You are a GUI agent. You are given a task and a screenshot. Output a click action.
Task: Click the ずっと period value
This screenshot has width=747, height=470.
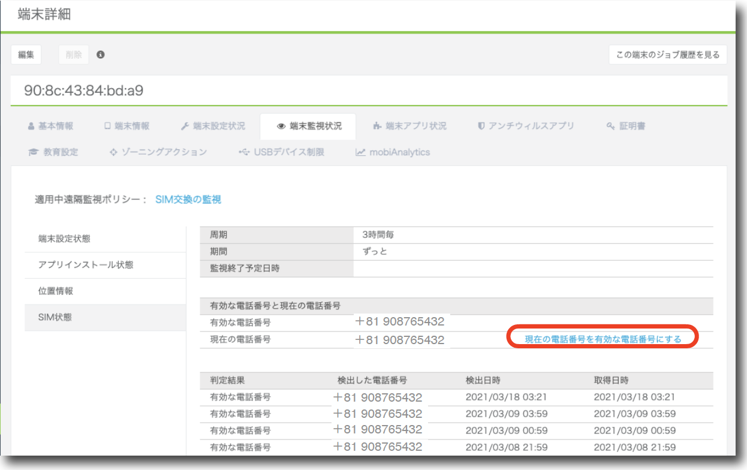click(x=375, y=252)
